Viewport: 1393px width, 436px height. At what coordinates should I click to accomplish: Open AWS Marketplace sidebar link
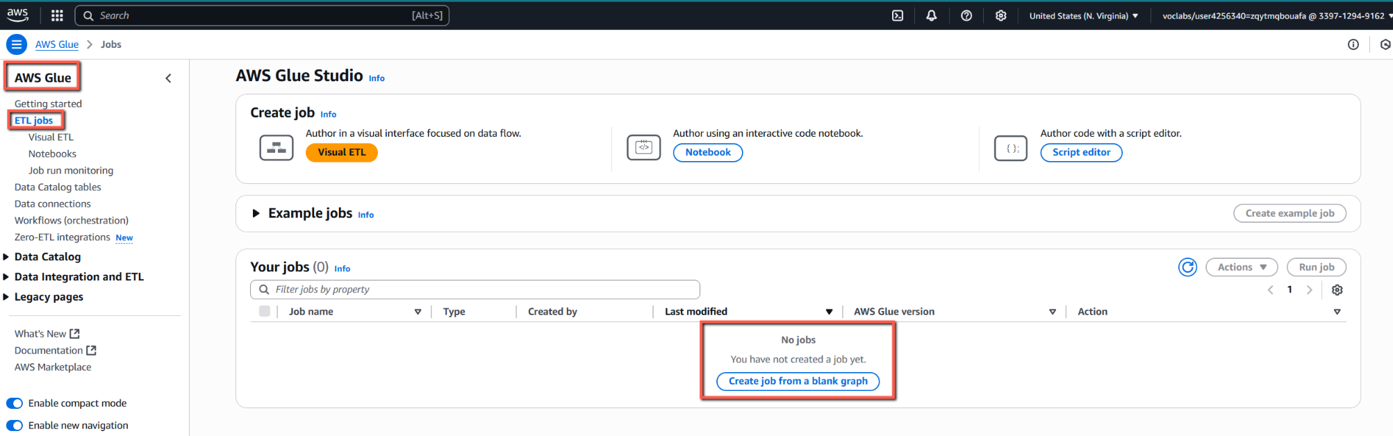(x=53, y=367)
